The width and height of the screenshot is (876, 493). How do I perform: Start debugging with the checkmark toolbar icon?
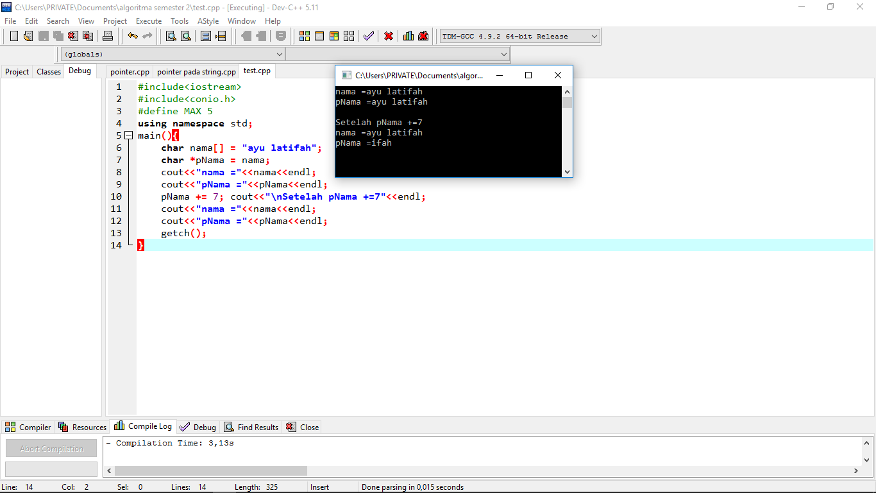point(369,36)
